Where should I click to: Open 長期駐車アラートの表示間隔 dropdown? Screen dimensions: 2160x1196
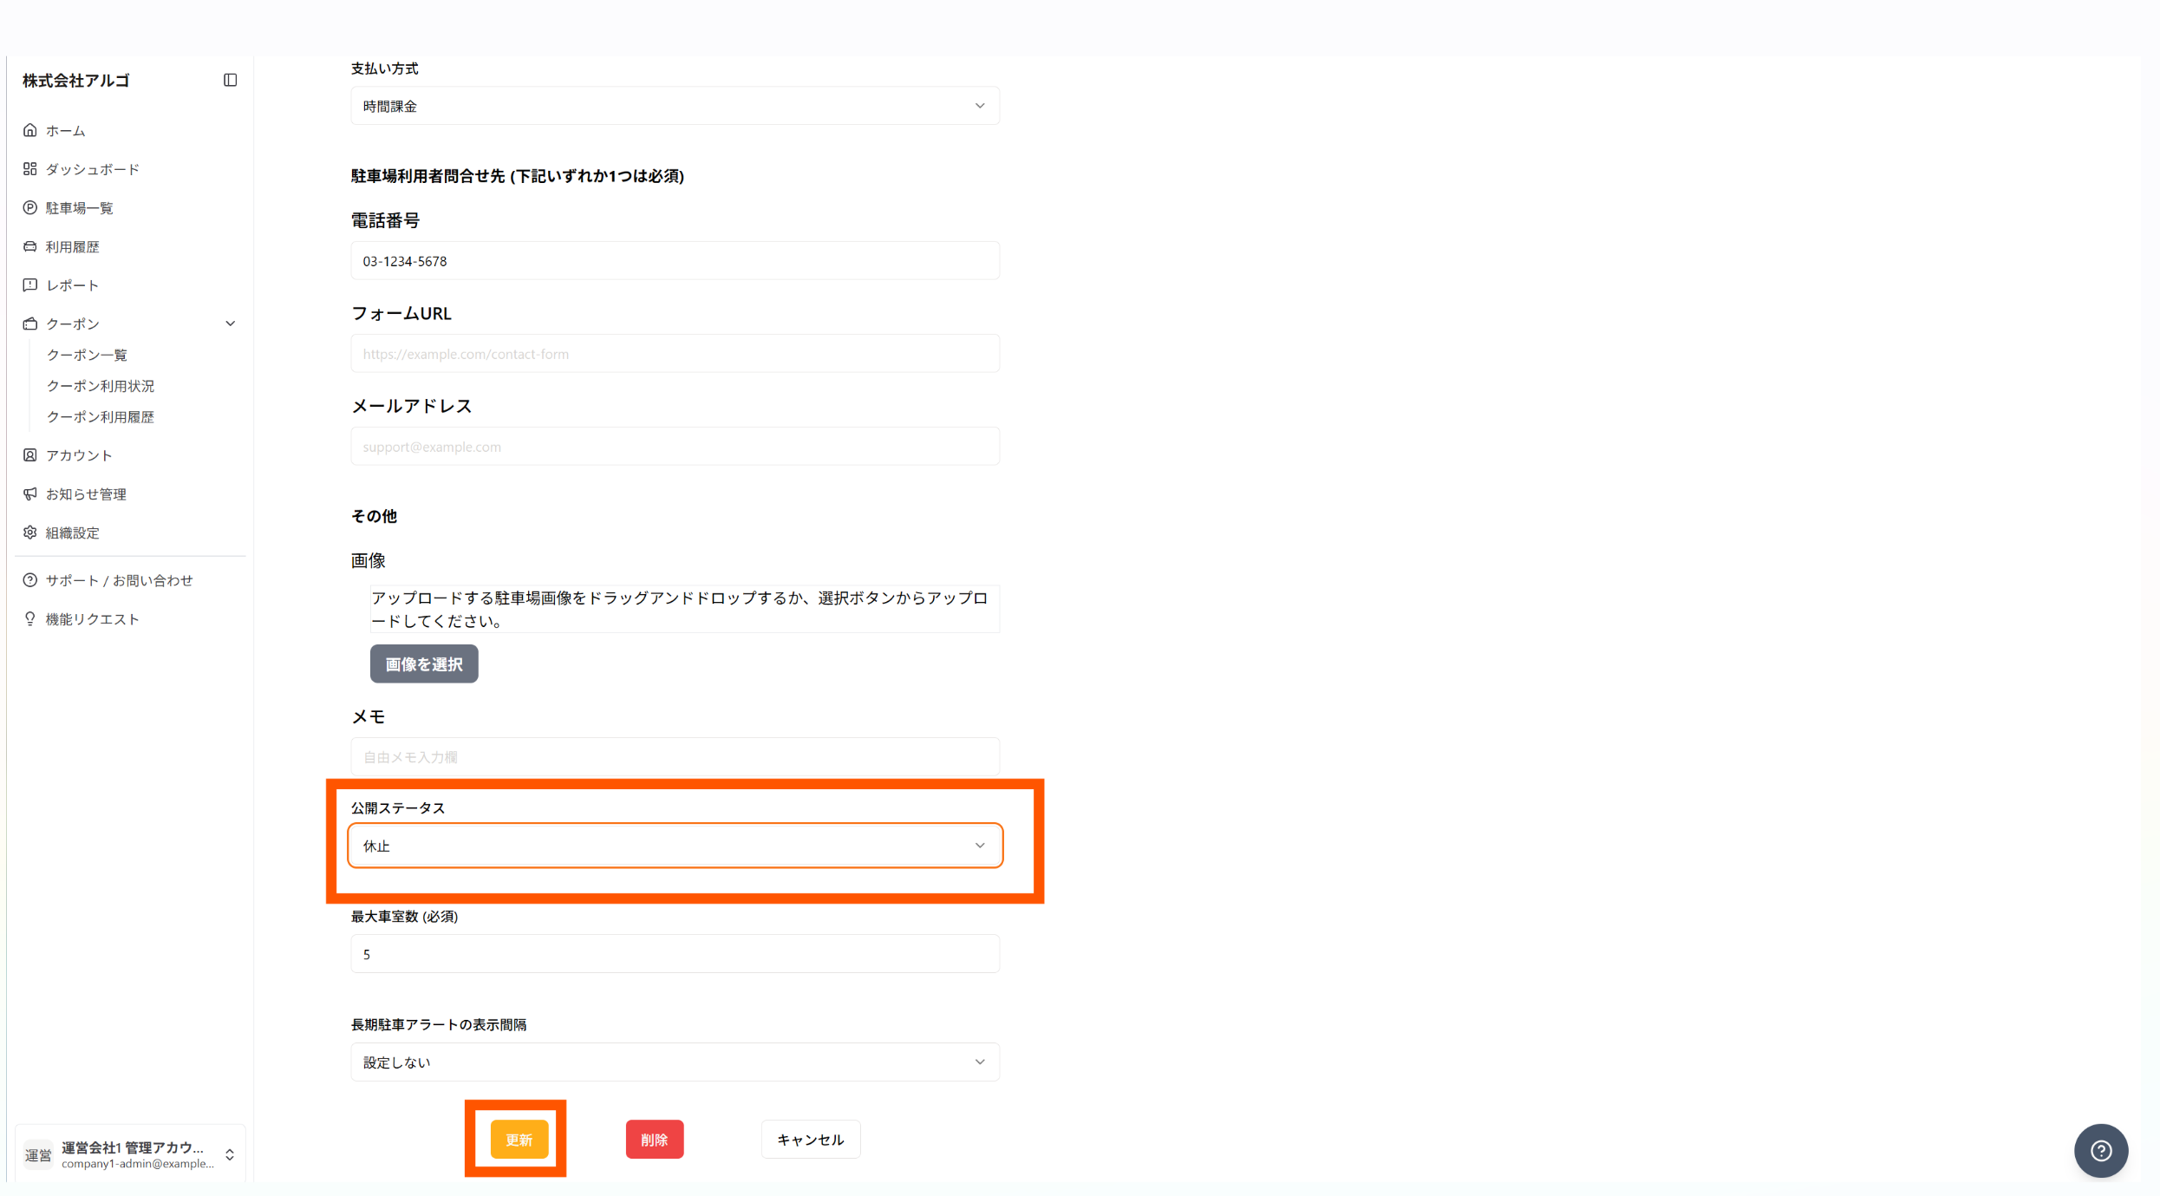pyautogui.click(x=675, y=1062)
